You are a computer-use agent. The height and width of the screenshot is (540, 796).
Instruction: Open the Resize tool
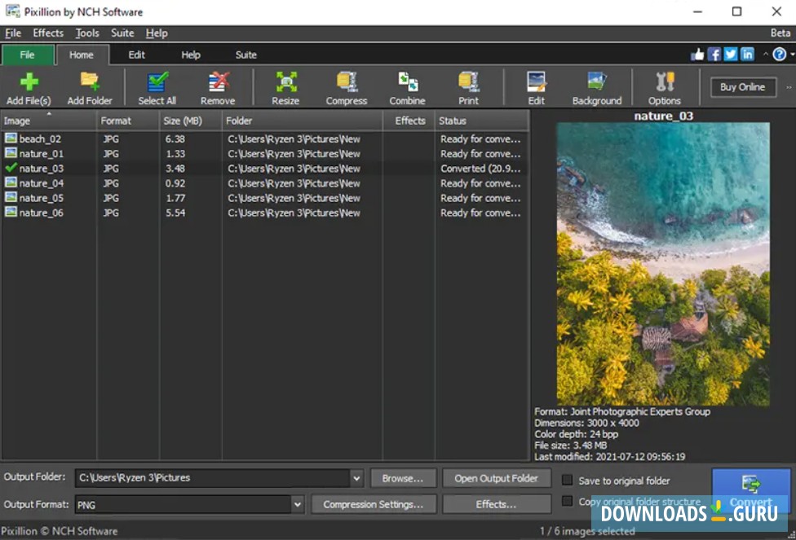(285, 87)
